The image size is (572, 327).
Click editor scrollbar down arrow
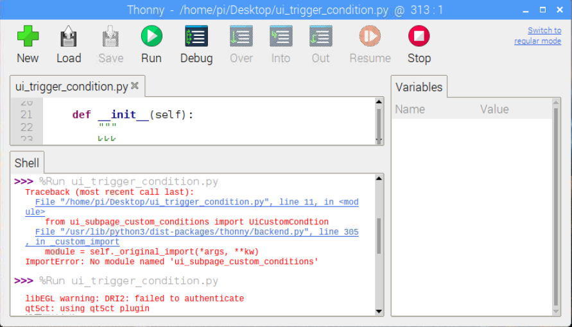[379, 140]
